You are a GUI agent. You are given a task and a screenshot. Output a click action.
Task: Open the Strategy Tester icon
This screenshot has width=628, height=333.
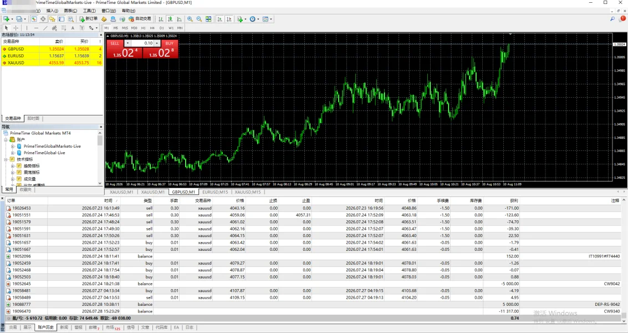click(x=71, y=19)
